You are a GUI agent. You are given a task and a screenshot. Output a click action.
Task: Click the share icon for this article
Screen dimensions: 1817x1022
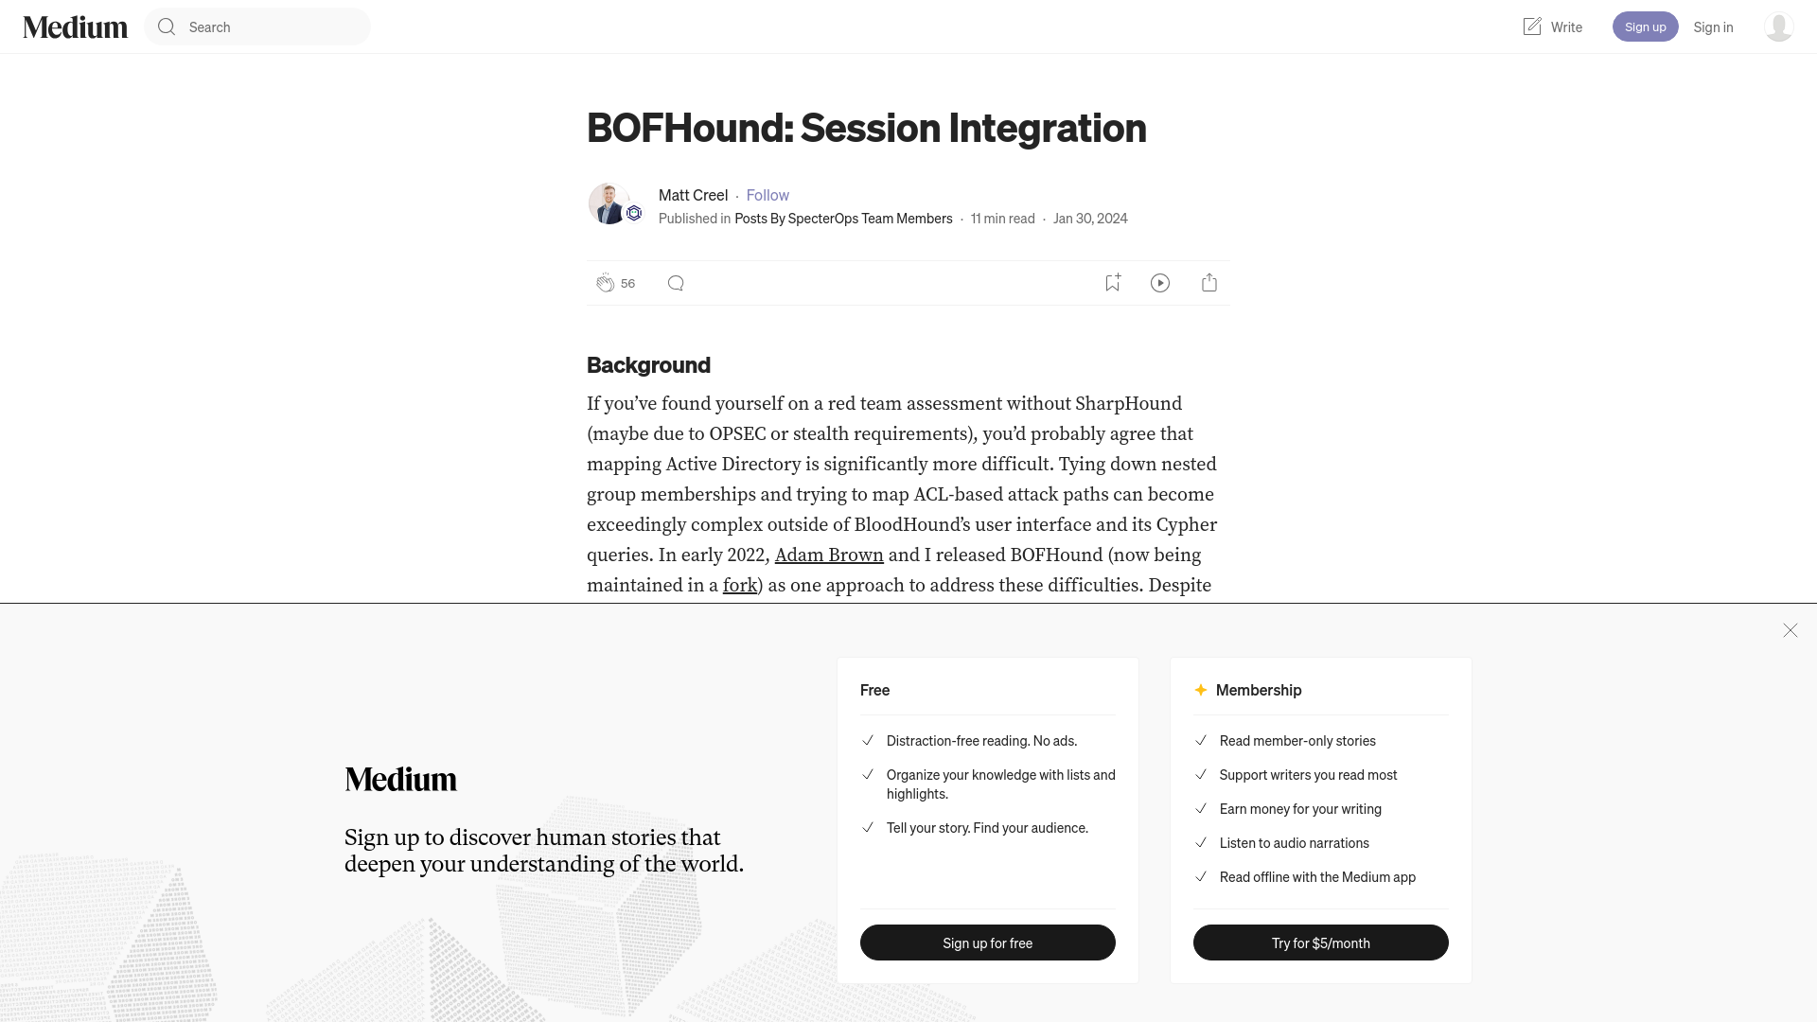(1209, 282)
